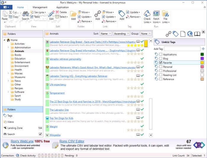Switch to the Management ribbon tab
The image size is (207, 158).
[40, 7]
